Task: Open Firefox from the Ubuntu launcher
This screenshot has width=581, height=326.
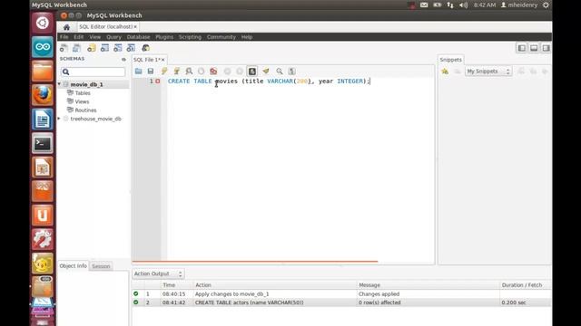Action: tap(43, 95)
